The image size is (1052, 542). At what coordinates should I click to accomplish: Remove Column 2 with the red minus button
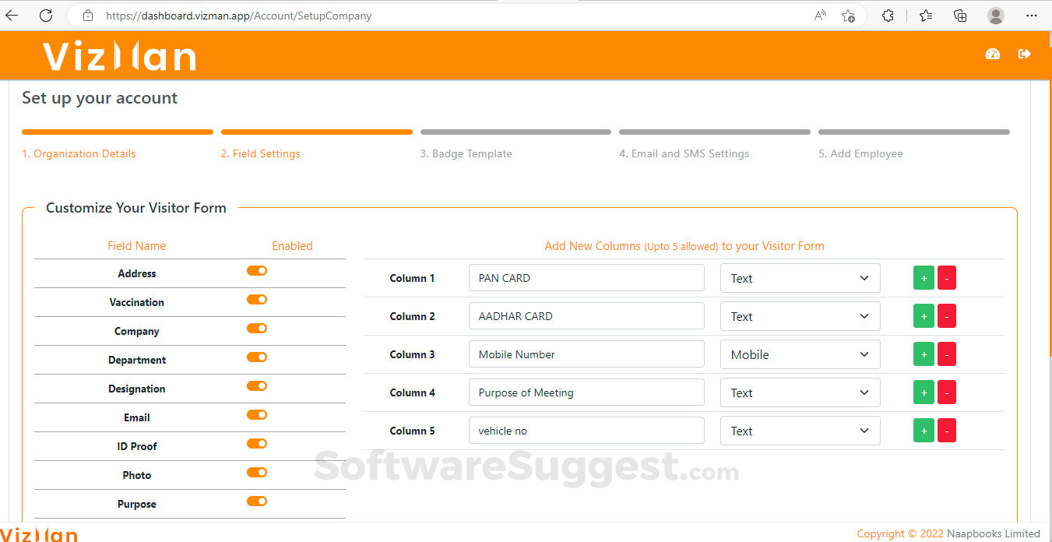(x=947, y=316)
